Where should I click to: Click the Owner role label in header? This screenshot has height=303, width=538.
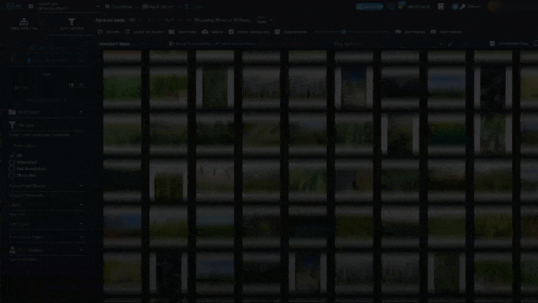[x=474, y=6]
